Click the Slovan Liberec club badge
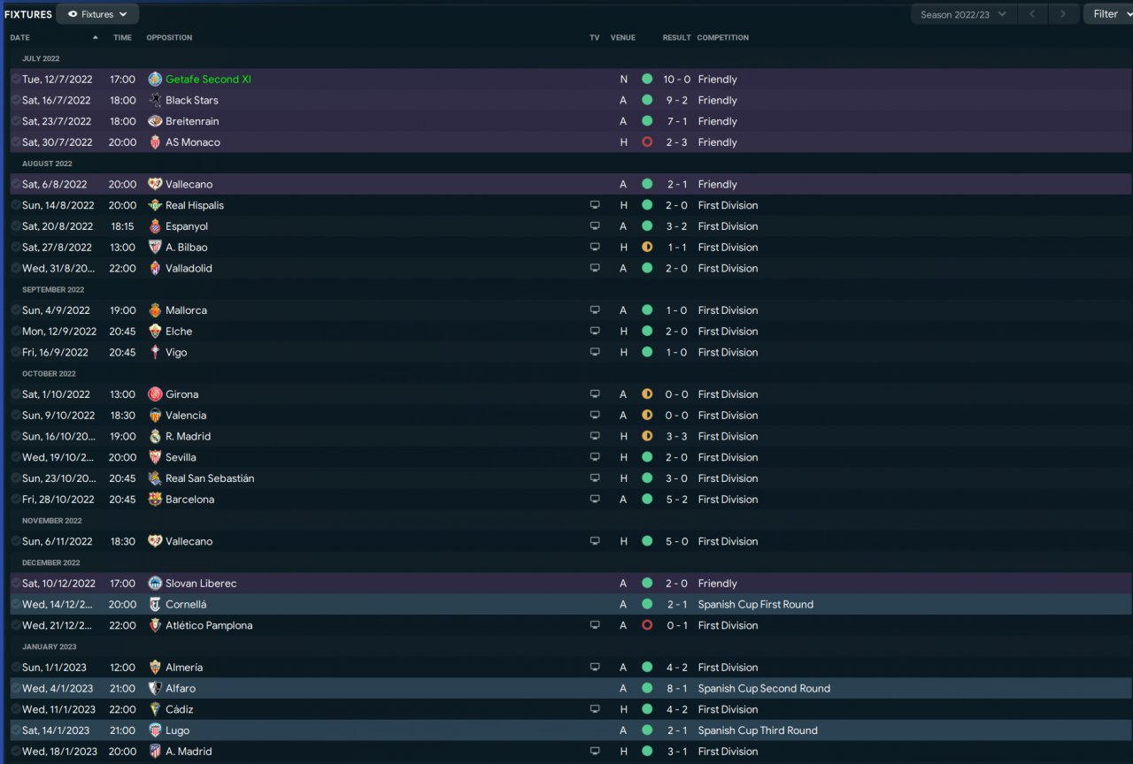The width and height of the screenshot is (1133, 764). coord(155,584)
